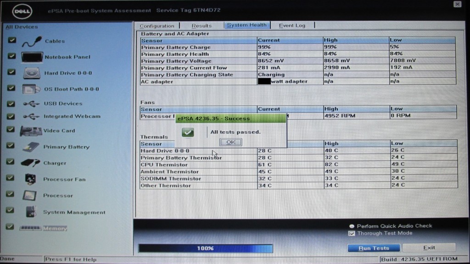Click OK in the success dialog
Viewport: 470px width, 264px height.
pyautogui.click(x=231, y=142)
